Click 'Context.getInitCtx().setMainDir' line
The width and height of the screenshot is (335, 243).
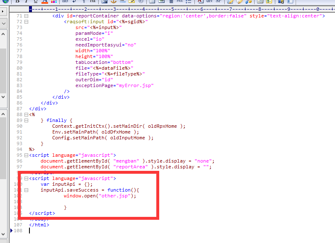[x=119, y=126]
